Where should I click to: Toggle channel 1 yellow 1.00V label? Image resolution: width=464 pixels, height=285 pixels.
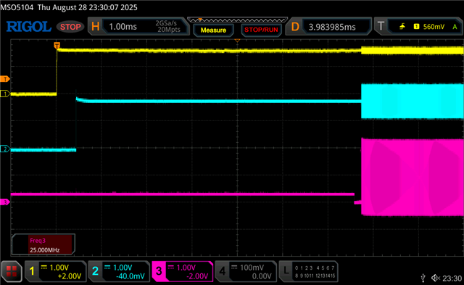click(x=56, y=271)
